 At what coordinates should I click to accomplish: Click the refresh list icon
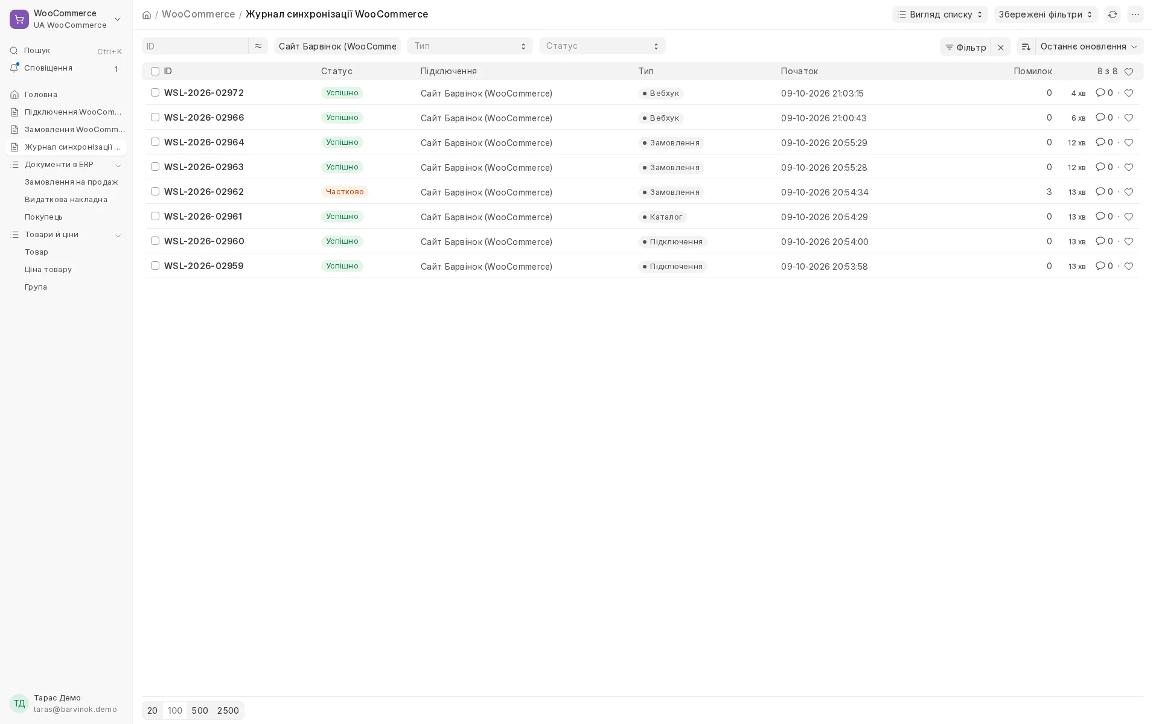(1113, 14)
